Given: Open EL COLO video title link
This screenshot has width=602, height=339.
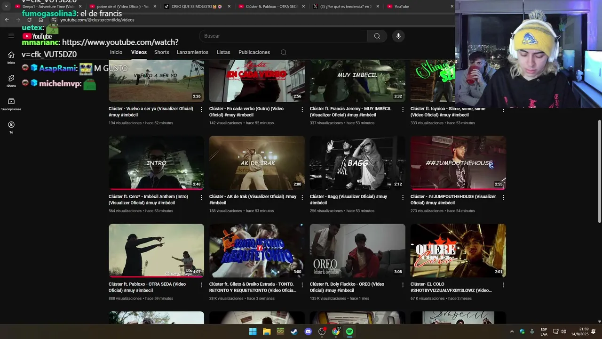Looking at the screenshot, I should coord(451,287).
